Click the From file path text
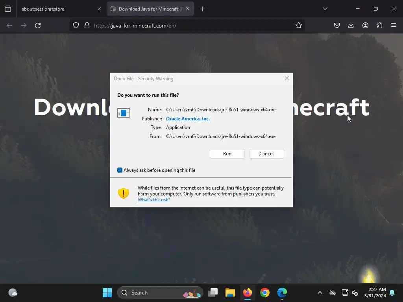The image size is (403, 302). click(221, 136)
